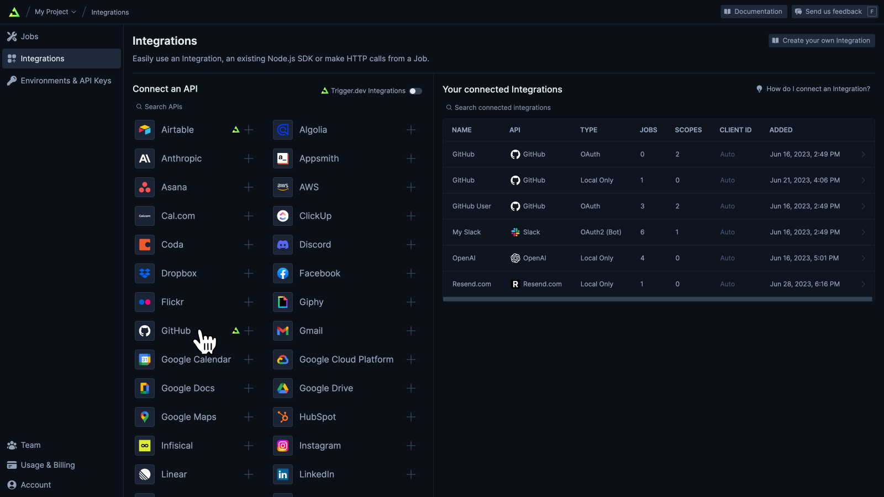884x497 pixels.
Task: Click Create your own Integration button
Action: point(822,40)
